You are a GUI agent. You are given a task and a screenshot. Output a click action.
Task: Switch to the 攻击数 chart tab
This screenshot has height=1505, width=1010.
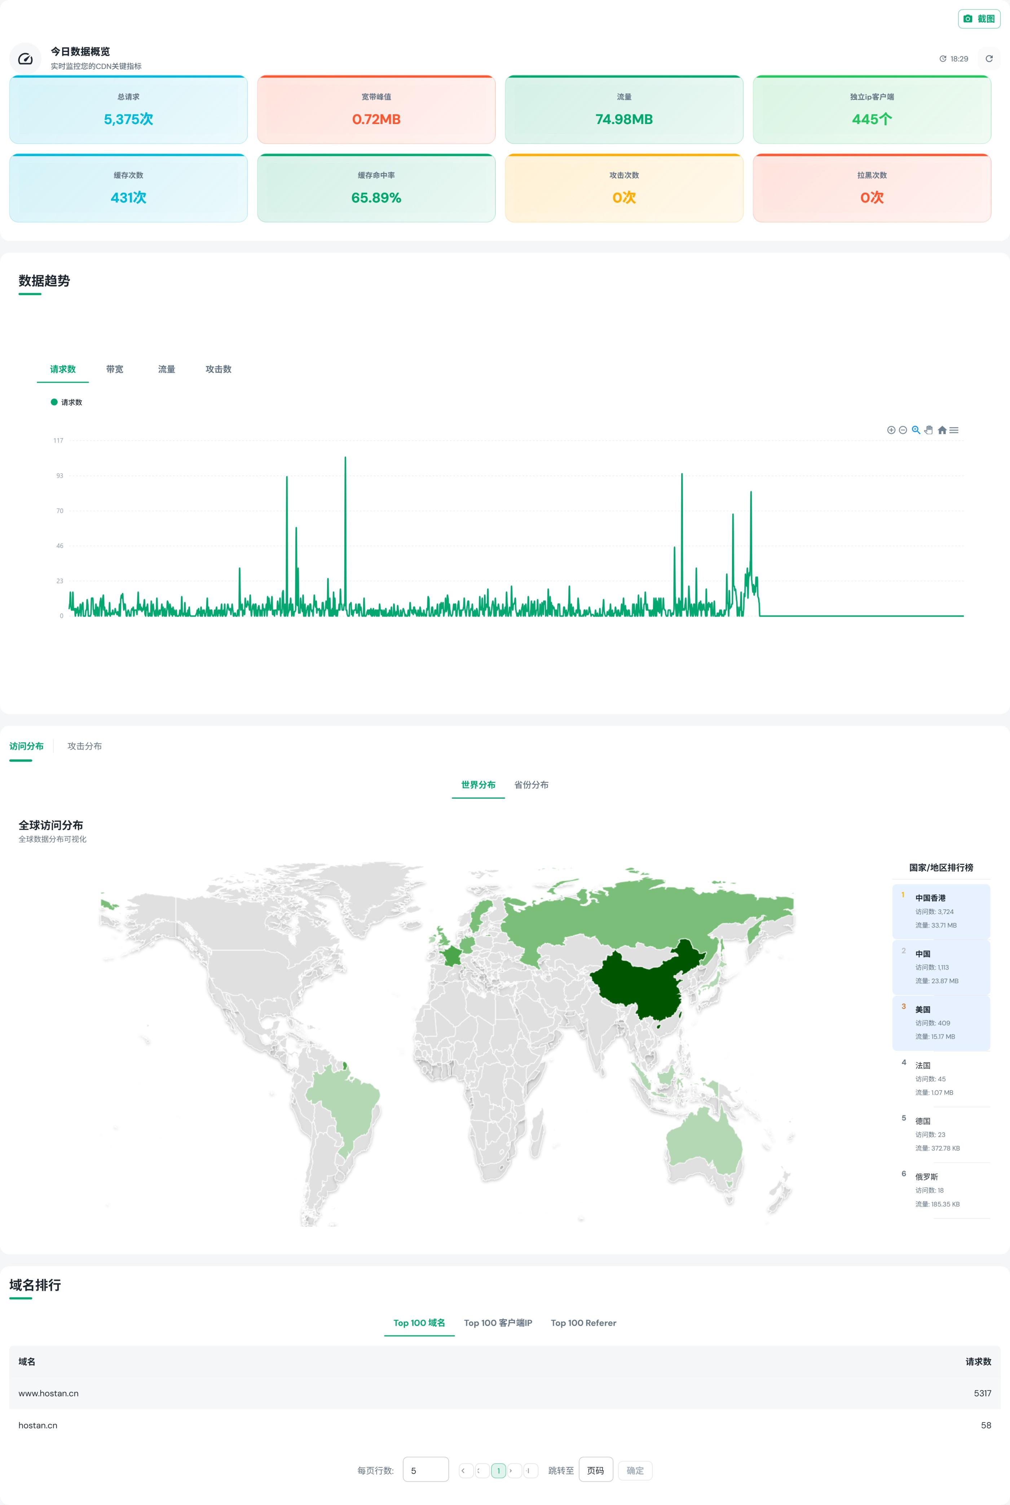pyautogui.click(x=219, y=369)
